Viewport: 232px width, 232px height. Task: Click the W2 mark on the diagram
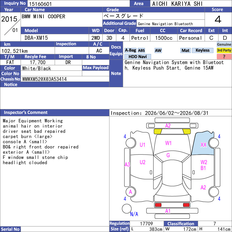[x=204, y=162]
